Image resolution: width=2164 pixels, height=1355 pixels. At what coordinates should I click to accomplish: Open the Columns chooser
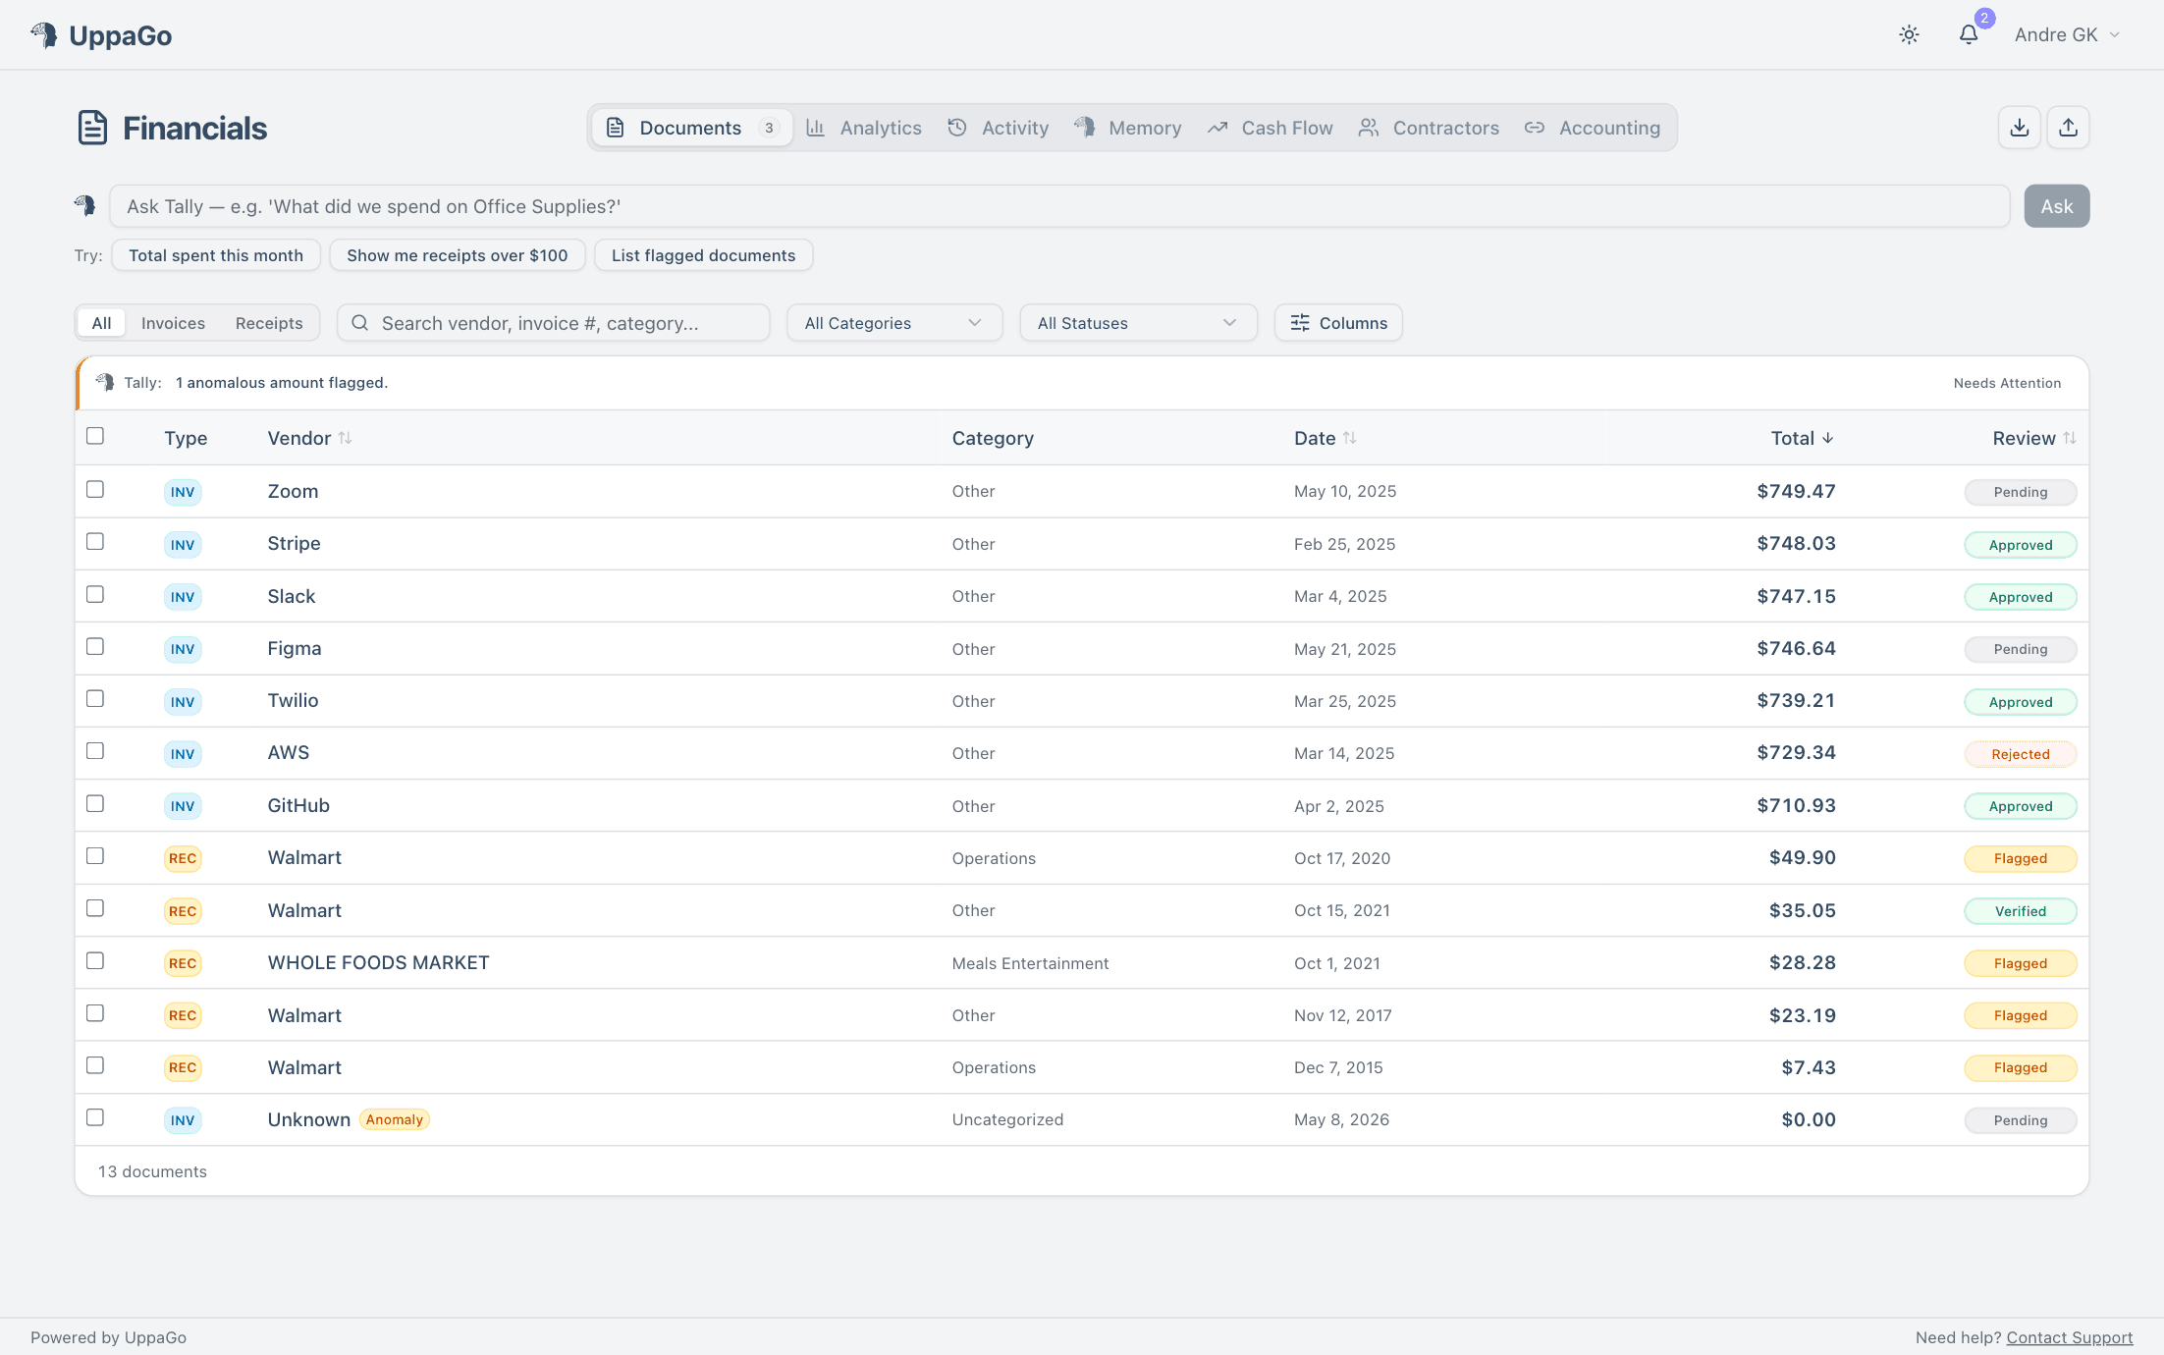coord(1338,323)
